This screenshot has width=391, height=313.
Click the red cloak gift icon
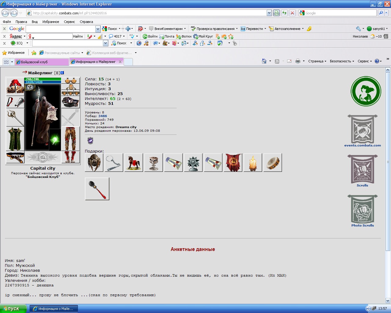[233, 163]
